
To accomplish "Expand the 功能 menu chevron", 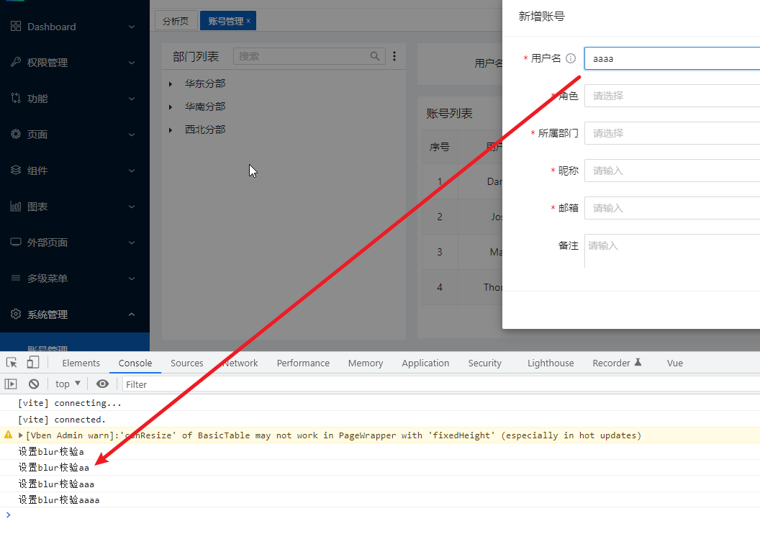I will tap(132, 99).
